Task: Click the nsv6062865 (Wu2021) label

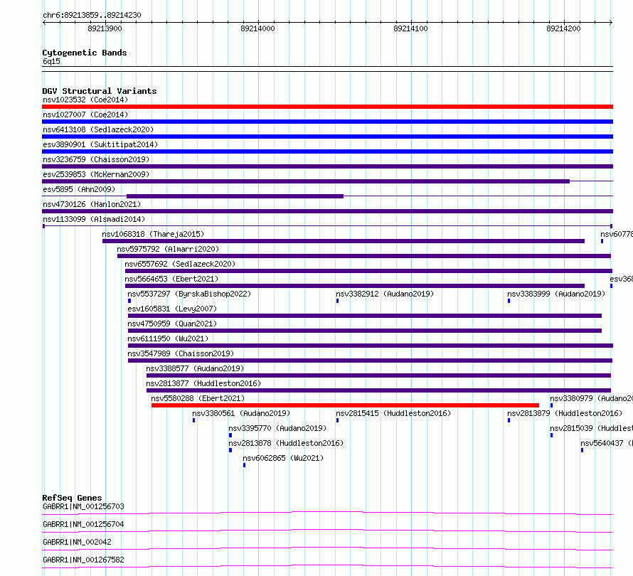Action: (283, 458)
